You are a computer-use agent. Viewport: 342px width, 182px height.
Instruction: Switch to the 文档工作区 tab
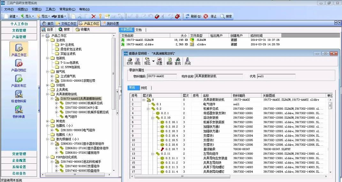[66, 24]
